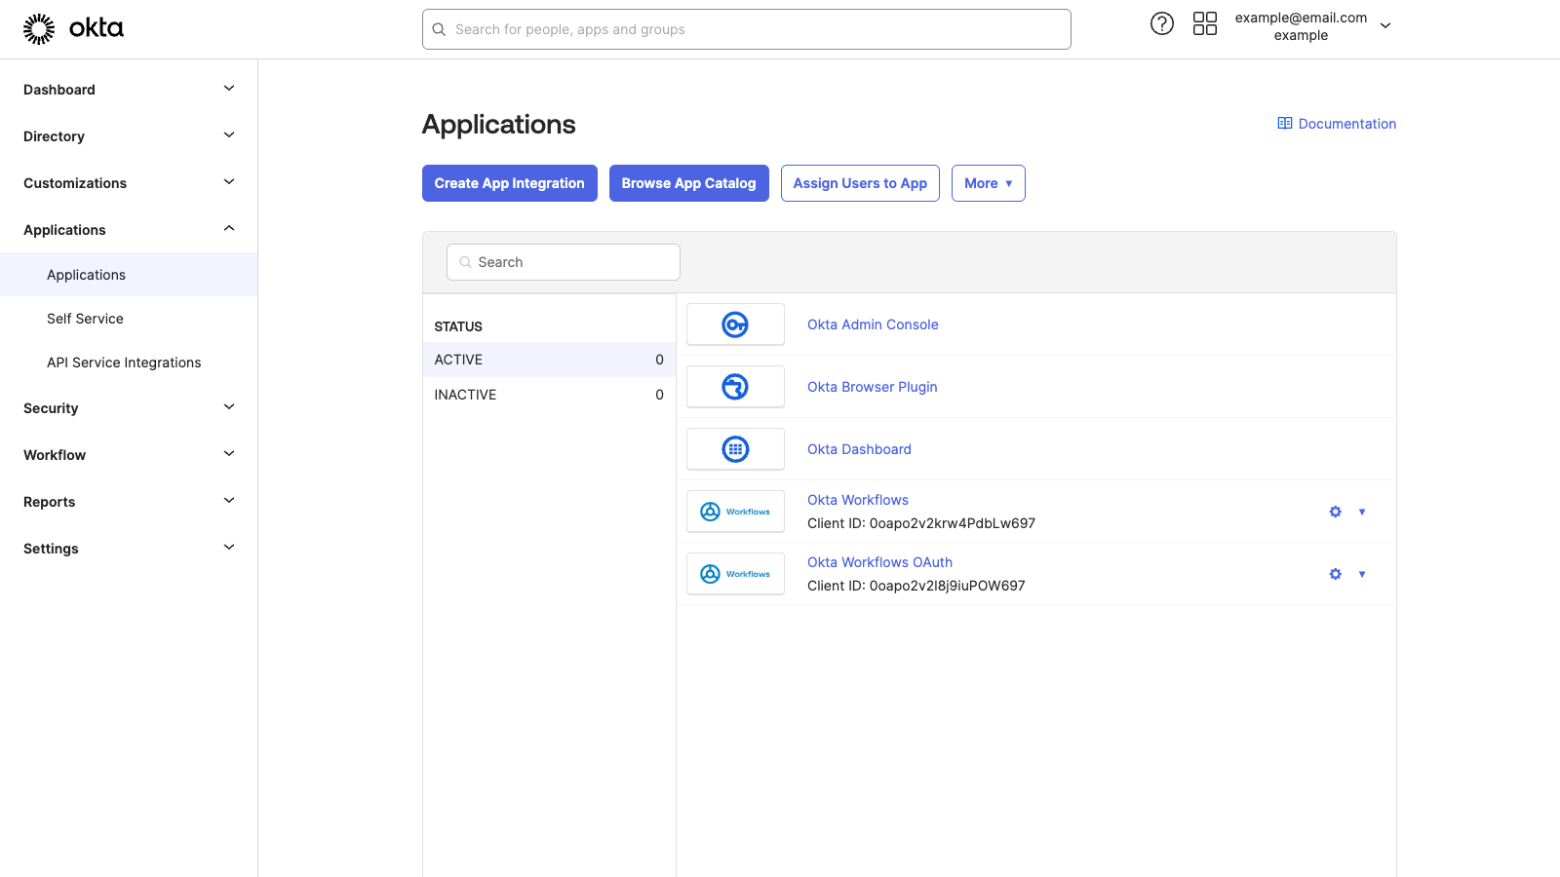Open settings gear for Okta Workflows
Screen dimensions: 1560x877
point(1335,511)
